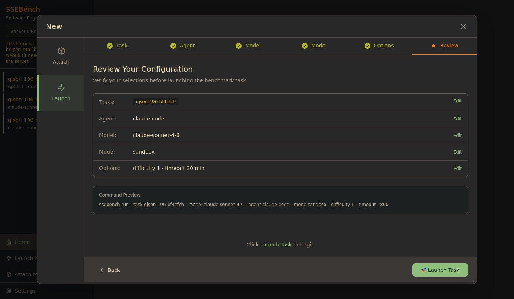Select the gpt-5.1 gjson-196 run in background list
The width and height of the screenshot is (514, 299).
coord(20,82)
